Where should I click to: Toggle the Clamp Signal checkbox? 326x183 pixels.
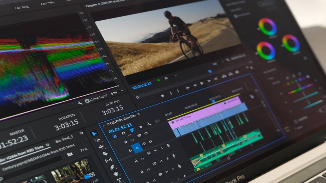pos(87,101)
